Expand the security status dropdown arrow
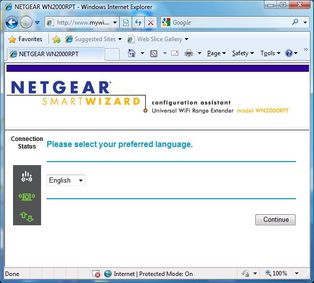This screenshot has width=314, height=283. click(255, 273)
